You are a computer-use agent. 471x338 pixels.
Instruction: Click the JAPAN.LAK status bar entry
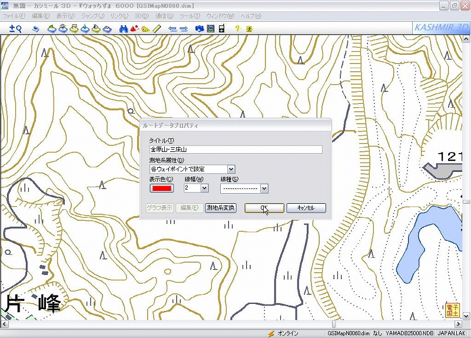point(452,333)
